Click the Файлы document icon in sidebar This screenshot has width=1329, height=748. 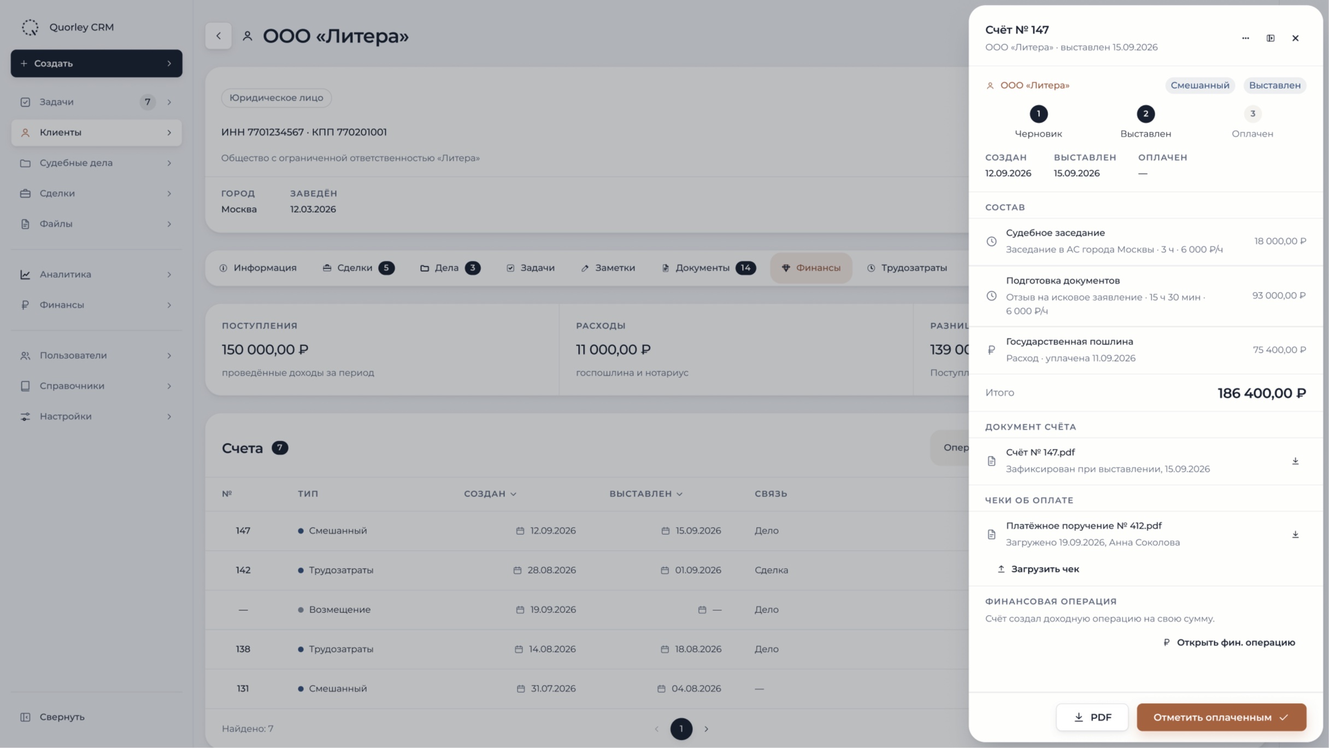[25, 224]
